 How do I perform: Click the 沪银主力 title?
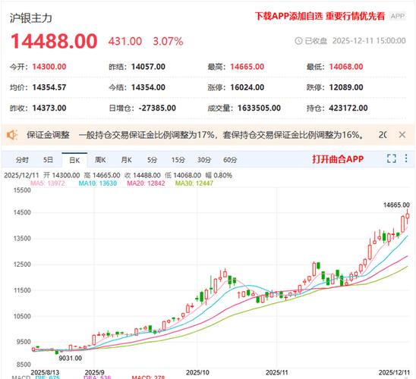point(31,18)
